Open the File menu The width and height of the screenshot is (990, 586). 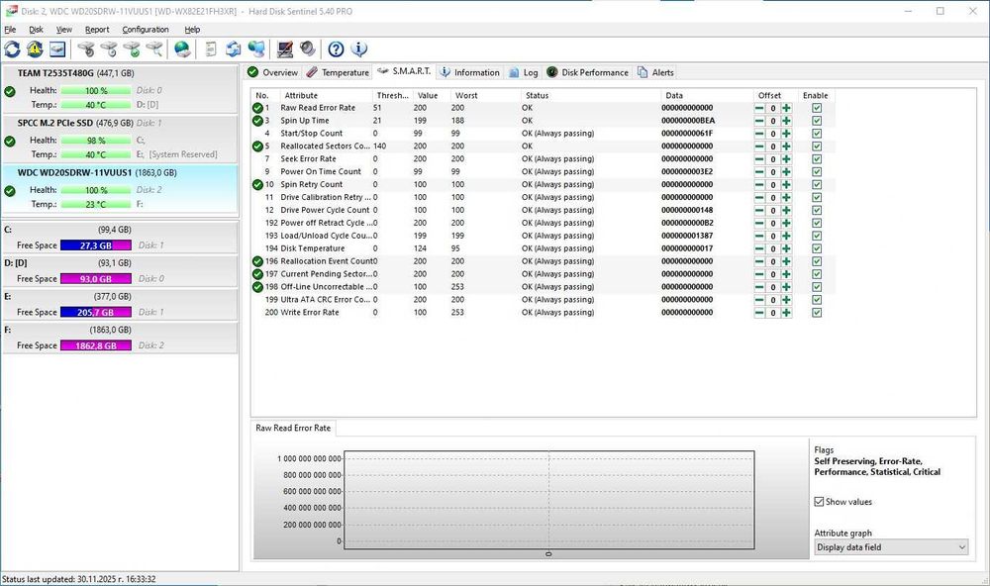point(10,30)
